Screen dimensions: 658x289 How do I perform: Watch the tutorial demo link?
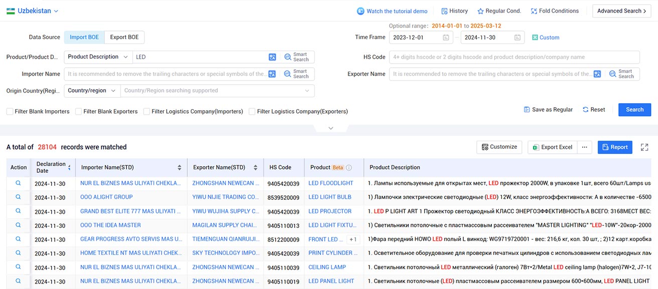pos(392,11)
